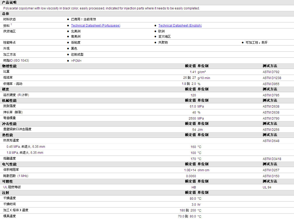Click the 注射成型 processing method value
This screenshot has width=294, height=219.
[77, 55]
